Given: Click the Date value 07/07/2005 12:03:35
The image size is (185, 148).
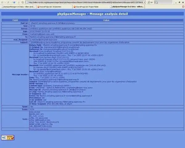Looking at the screenshot, I should point(40,31).
